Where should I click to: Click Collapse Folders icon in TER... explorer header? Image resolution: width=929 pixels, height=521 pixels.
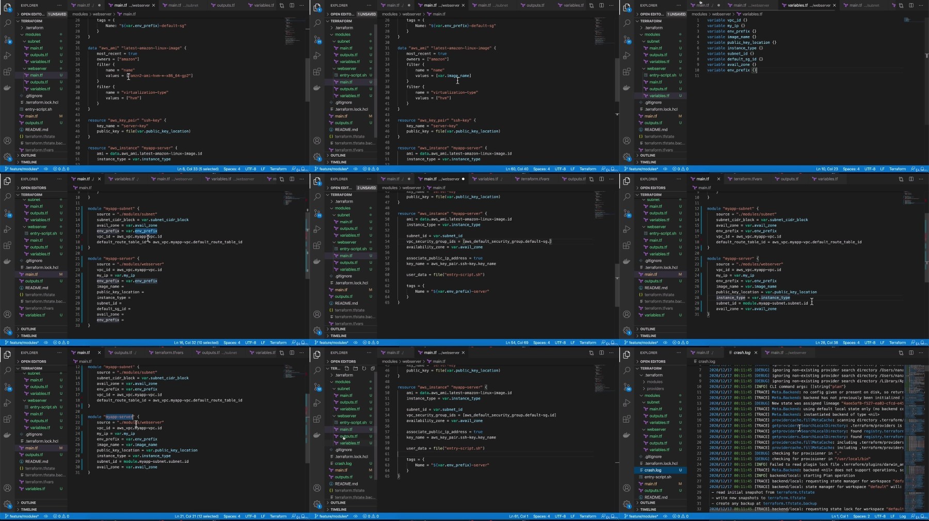pyautogui.click(x=373, y=368)
